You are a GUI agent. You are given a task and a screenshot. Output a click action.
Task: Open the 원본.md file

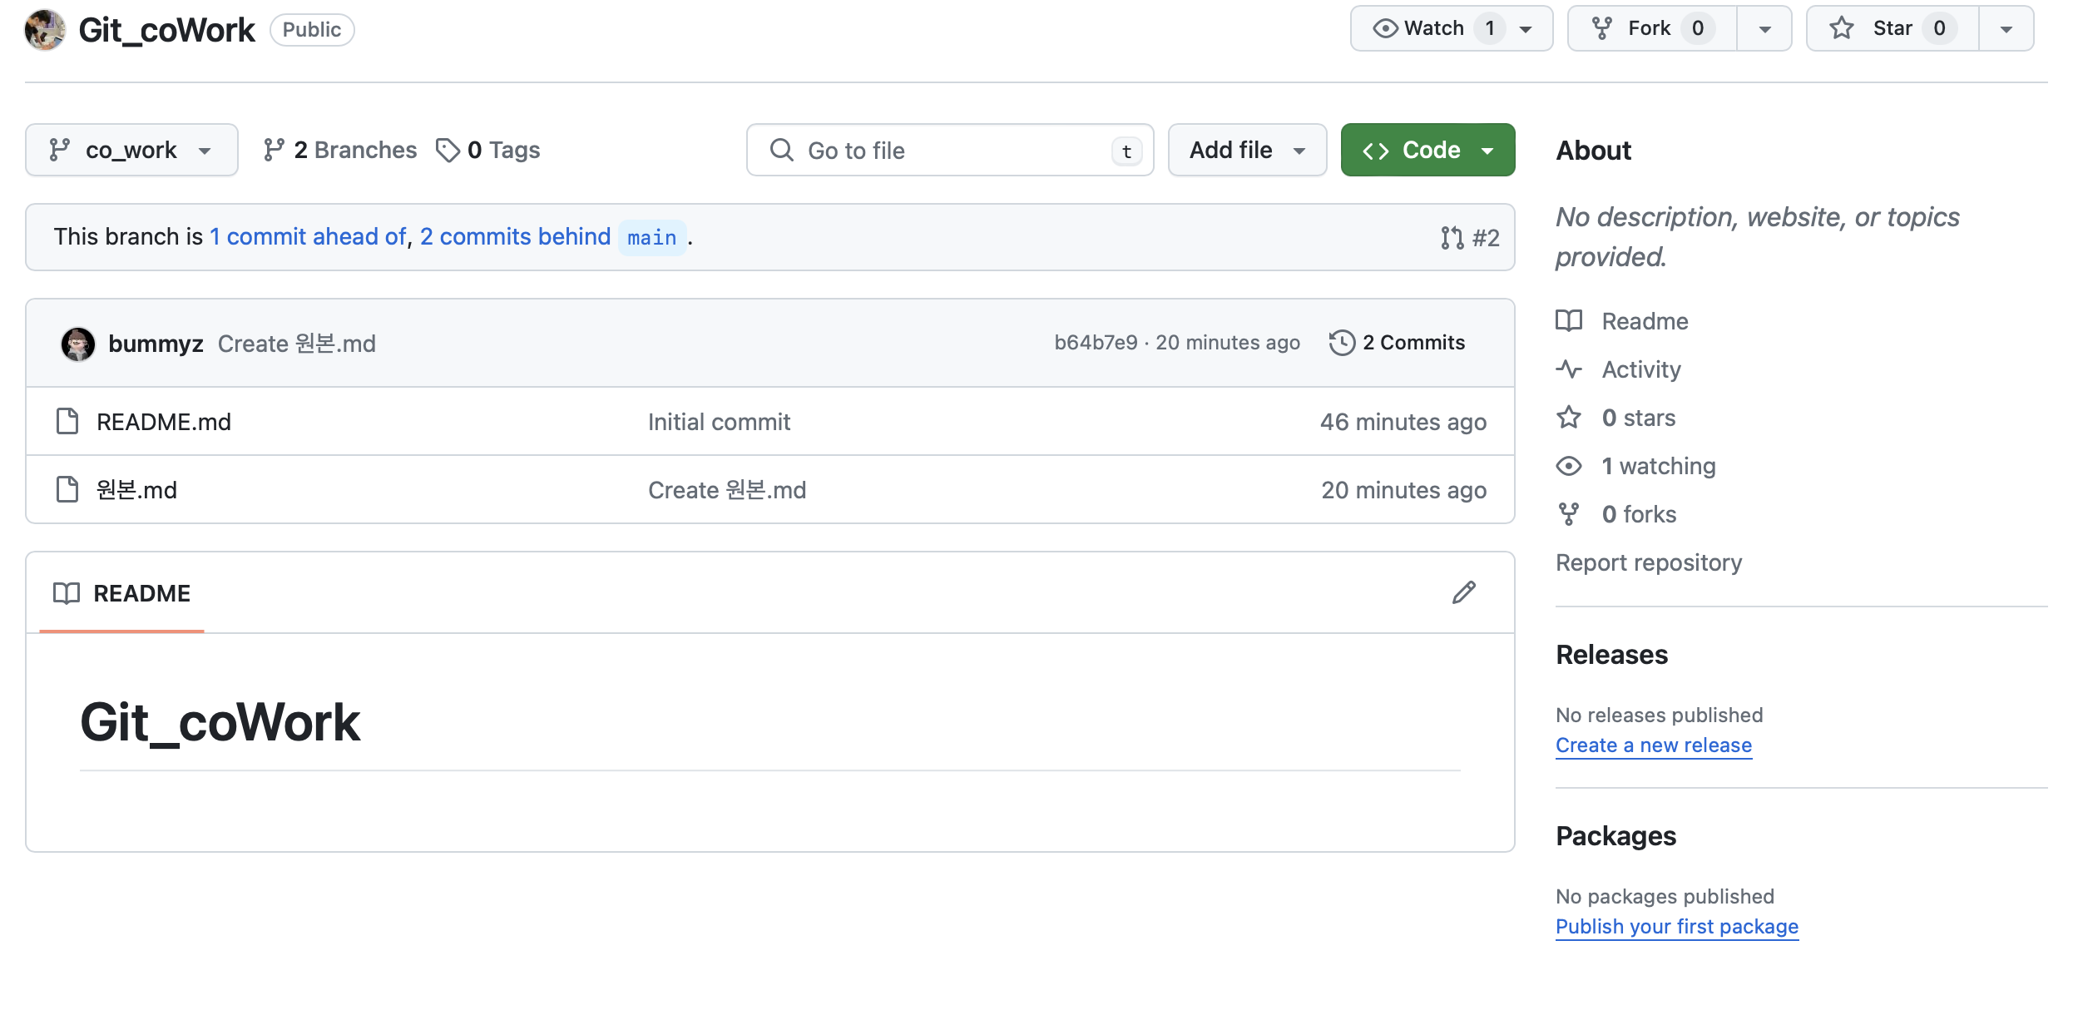click(x=136, y=490)
